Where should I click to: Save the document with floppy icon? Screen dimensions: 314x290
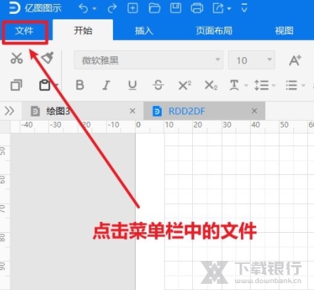tap(176, 8)
